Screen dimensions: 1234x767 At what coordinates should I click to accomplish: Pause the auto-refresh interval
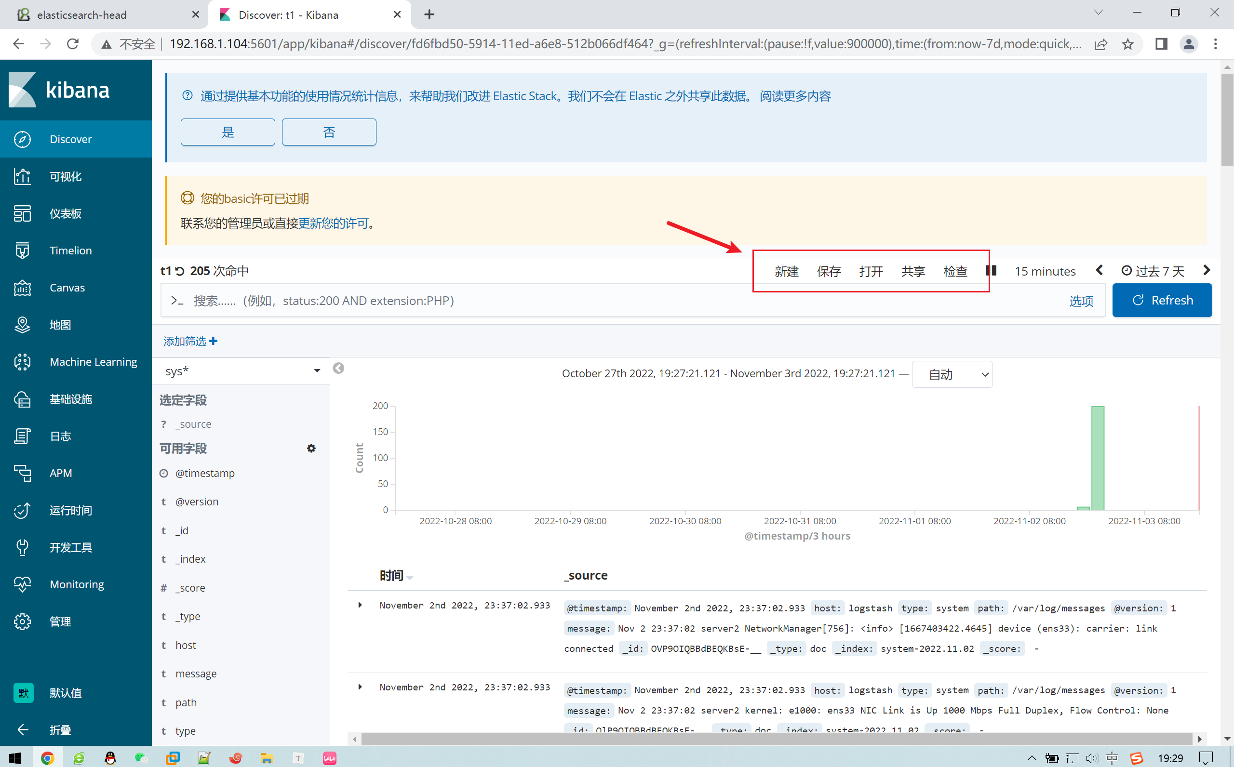991,270
